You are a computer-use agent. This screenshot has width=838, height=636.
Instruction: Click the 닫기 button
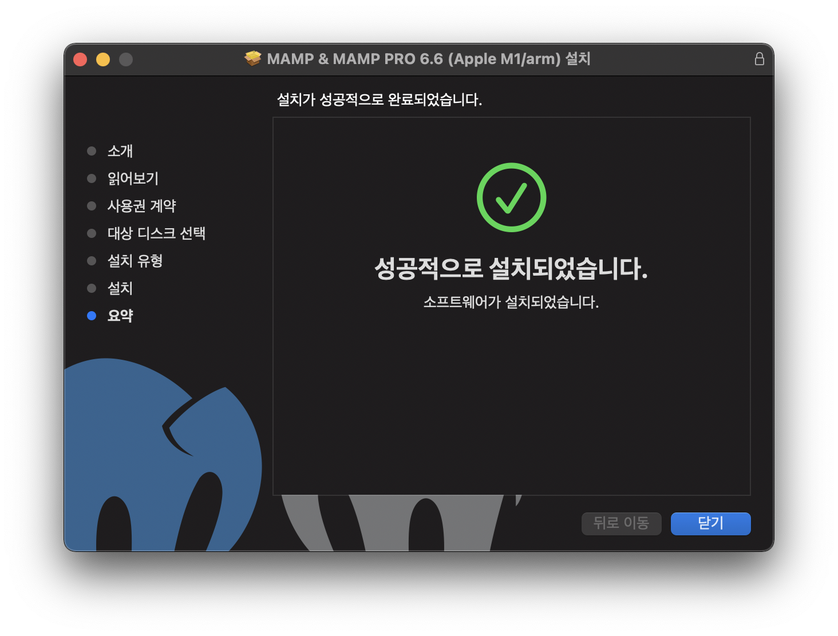tap(710, 523)
